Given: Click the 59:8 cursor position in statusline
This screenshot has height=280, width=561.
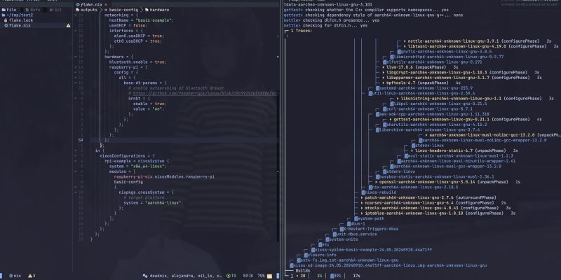Looking at the screenshot, I should coord(248,276).
